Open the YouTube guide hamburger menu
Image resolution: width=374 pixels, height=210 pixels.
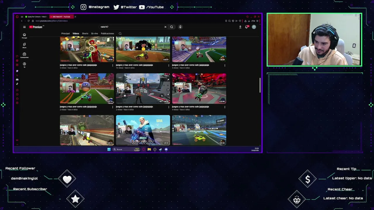[x=24, y=27]
